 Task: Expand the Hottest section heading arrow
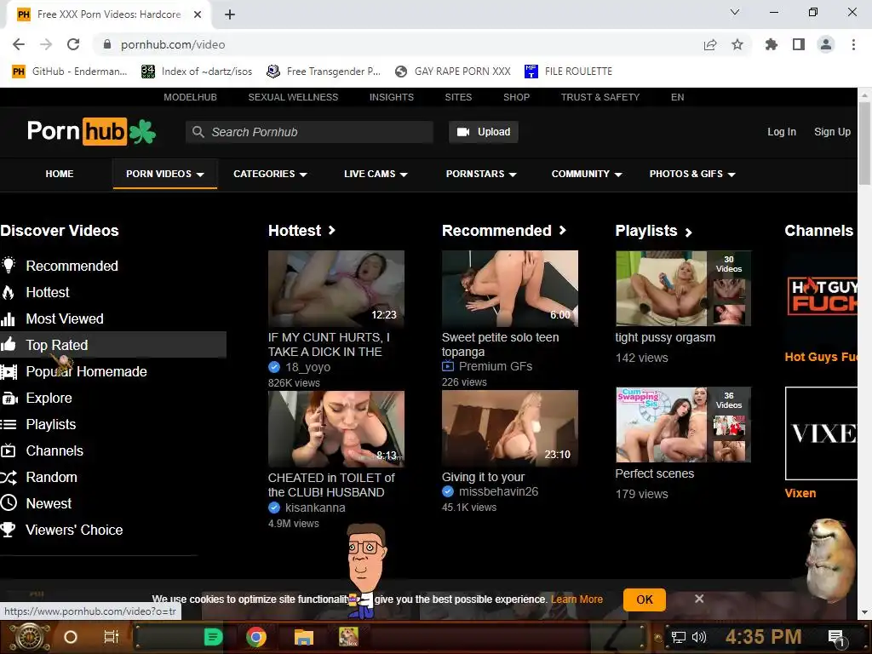pos(332,230)
